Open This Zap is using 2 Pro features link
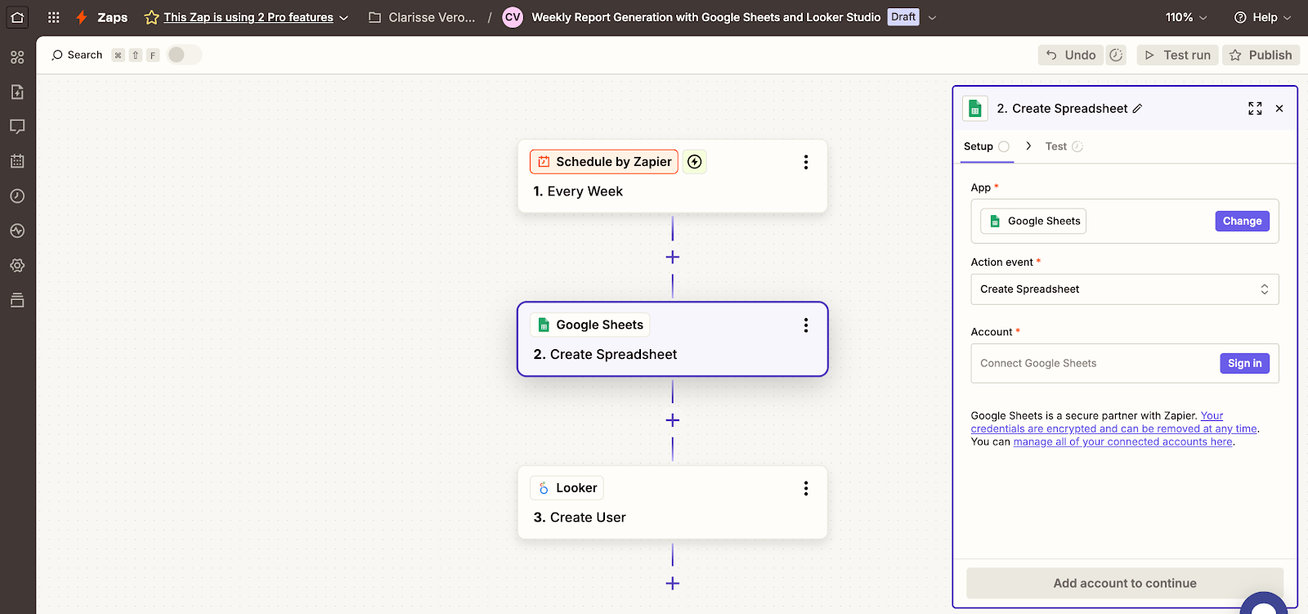 (x=249, y=17)
